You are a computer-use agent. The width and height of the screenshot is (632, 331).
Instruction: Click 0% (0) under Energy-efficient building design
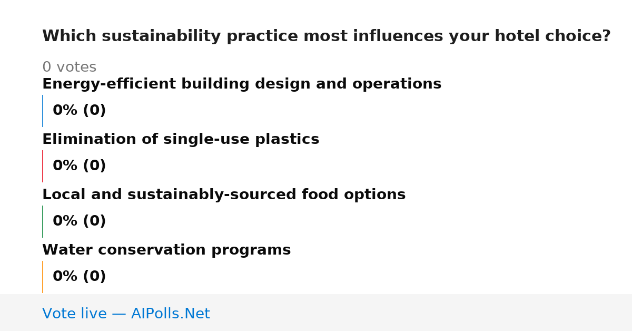(80, 111)
